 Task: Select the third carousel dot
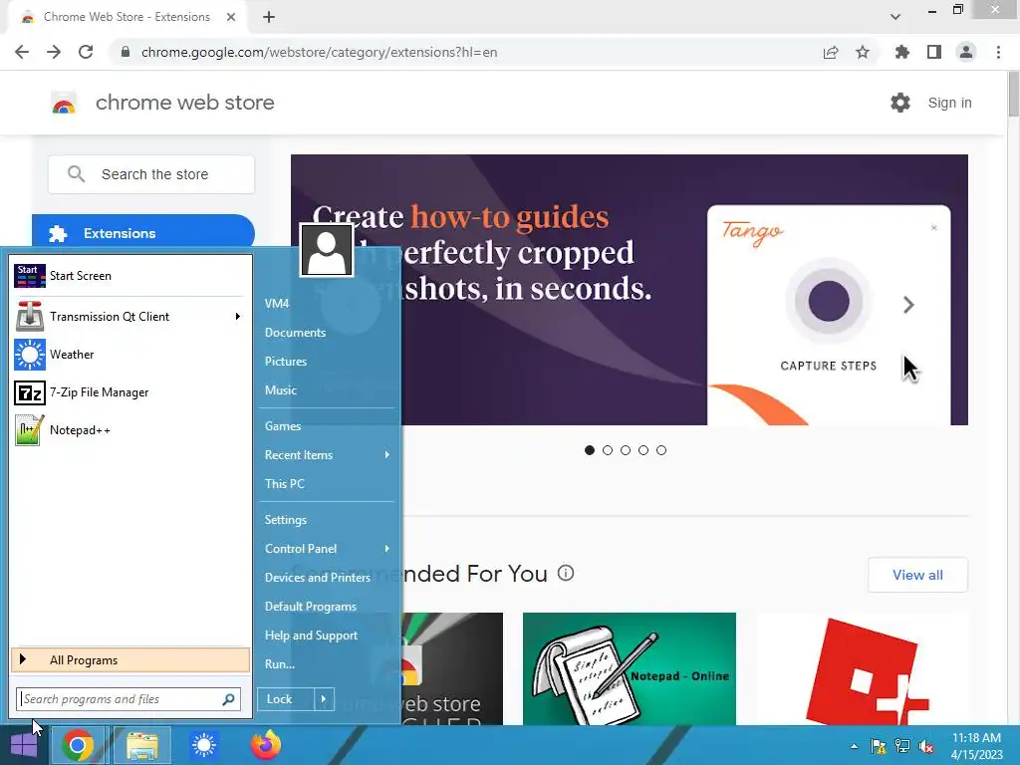click(x=626, y=450)
